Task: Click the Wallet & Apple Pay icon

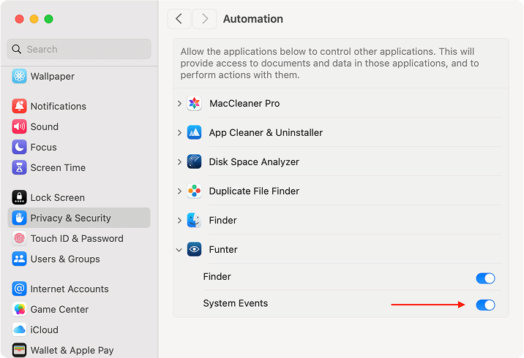Action: tap(19, 350)
